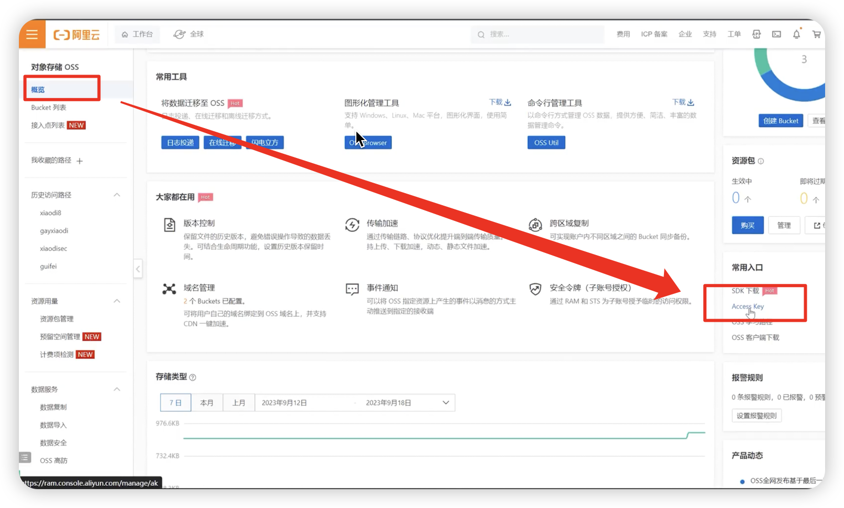This screenshot has width=844, height=508.
Task: Open the shopping cart icon
Action: 816,34
